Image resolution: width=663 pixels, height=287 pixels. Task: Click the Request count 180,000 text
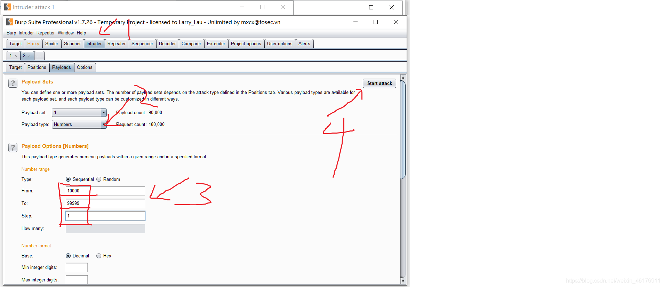(140, 124)
